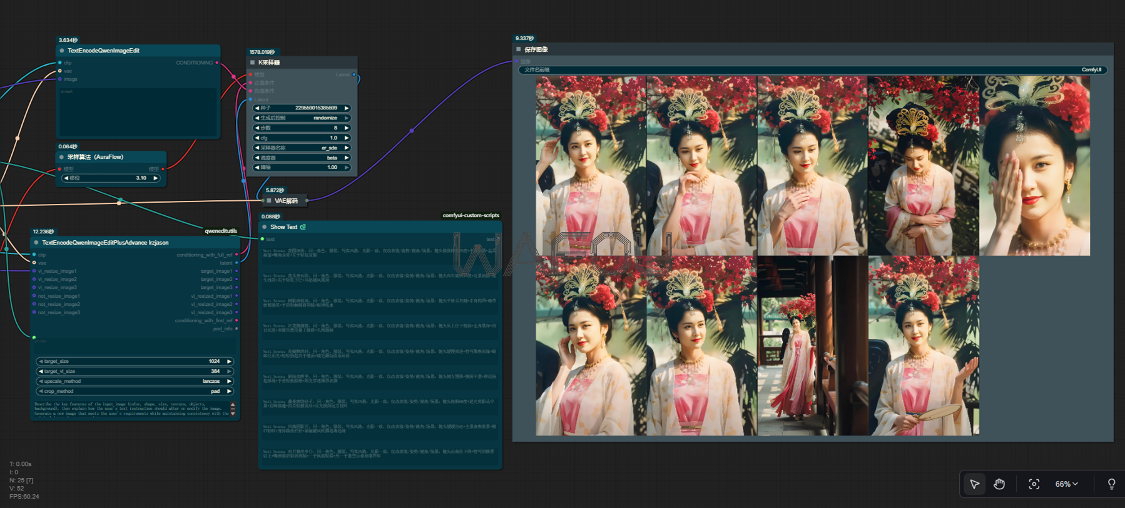Image resolution: width=1125 pixels, height=508 pixels.
Task: Click the comfyui-custom-scripts badge label
Action: (x=471, y=215)
